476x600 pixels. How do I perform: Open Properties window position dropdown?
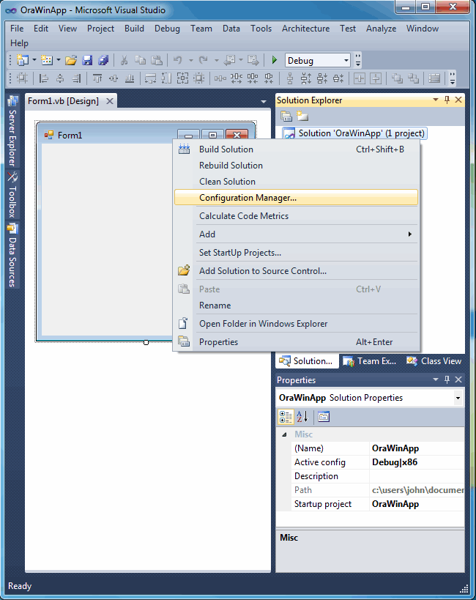[436, 379]
